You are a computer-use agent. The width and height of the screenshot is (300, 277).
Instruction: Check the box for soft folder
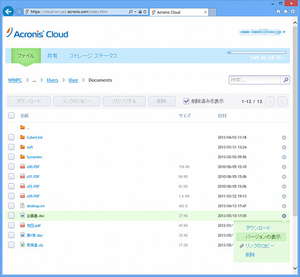pos(11,147)
